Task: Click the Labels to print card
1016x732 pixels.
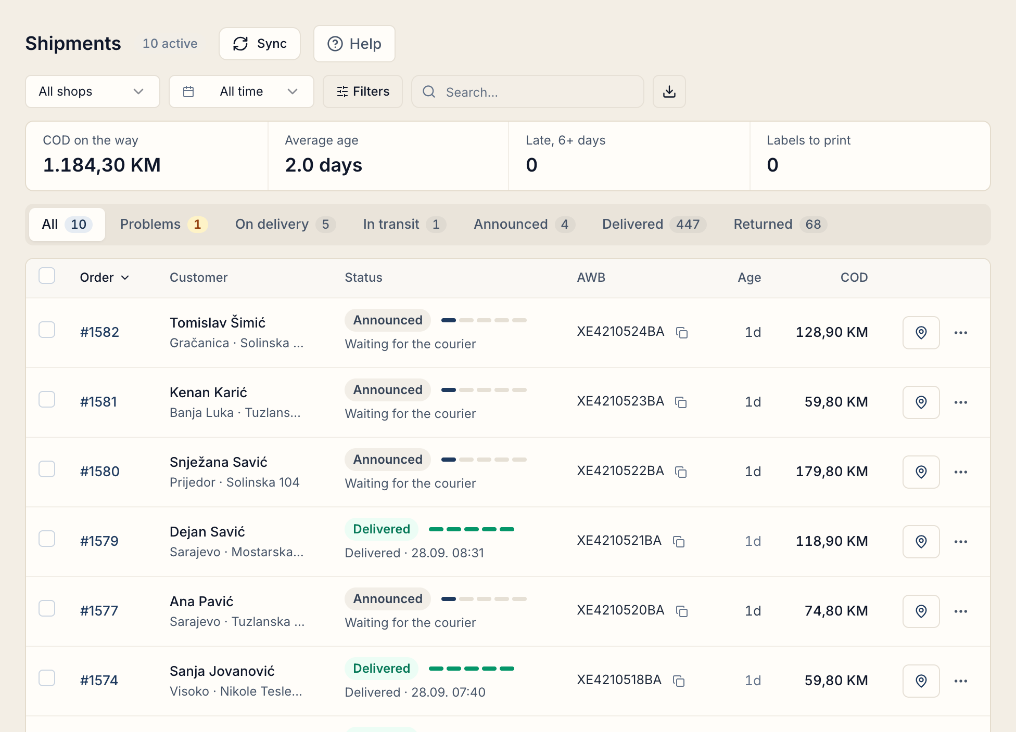Action: pyautogui.click(x=870, y=156)
